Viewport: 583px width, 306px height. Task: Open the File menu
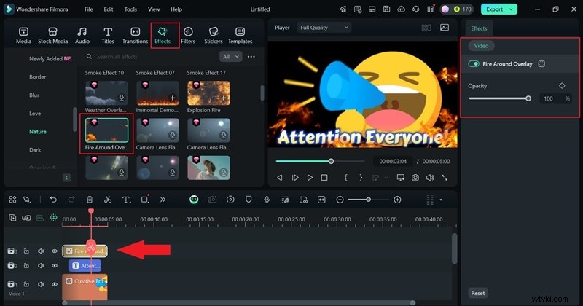(88, 9)
